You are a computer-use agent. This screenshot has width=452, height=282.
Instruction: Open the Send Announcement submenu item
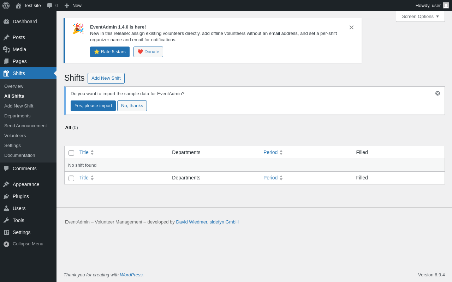click(x=25, y=125)
